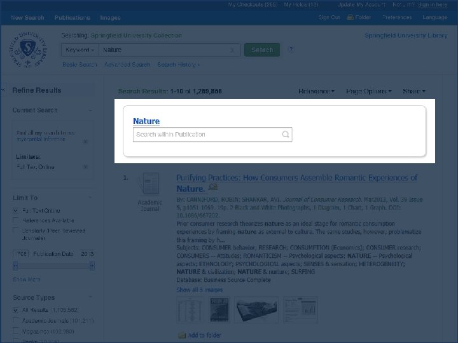Switch to Basic Search

[x=80, y=64]
